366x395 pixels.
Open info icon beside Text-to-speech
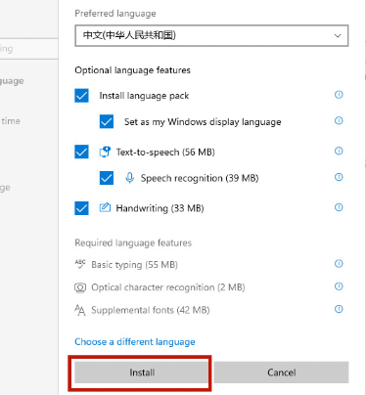point(339,151)
